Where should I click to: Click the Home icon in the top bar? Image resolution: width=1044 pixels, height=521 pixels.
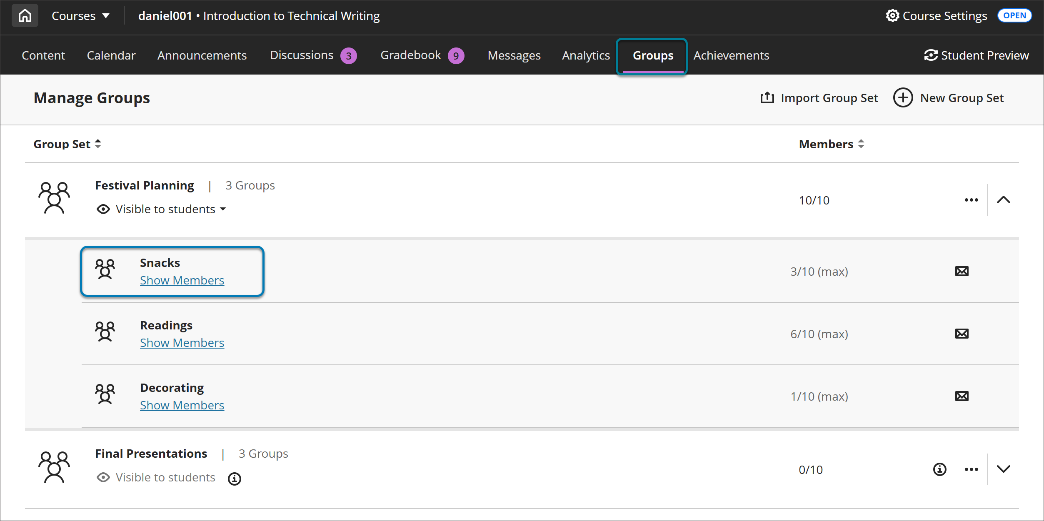pyautogui.click(x=25, y=15)
